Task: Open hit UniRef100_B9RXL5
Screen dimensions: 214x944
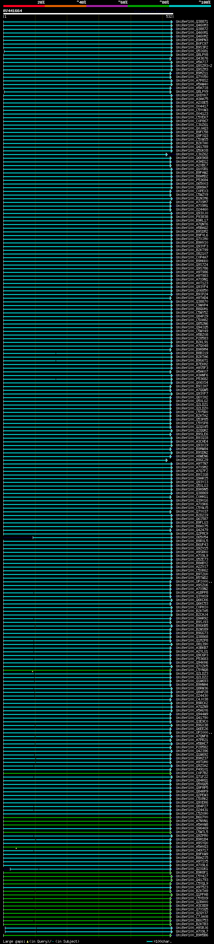Action: click(x=192, y=541)
